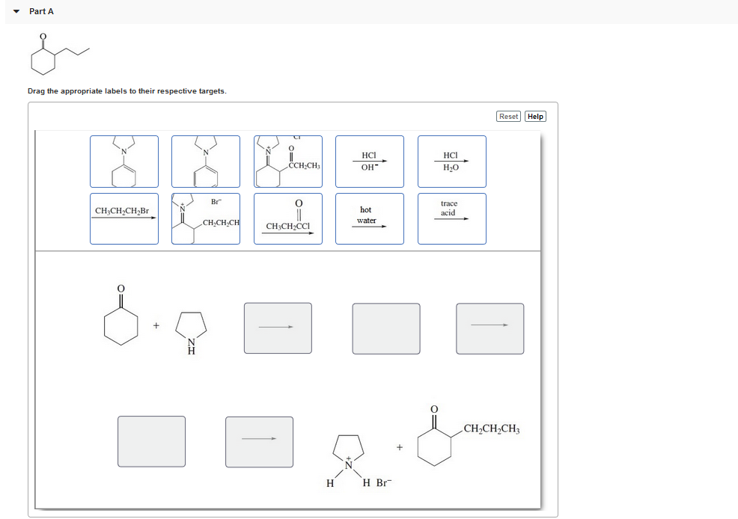Select the trace acid reagent label

451,218
